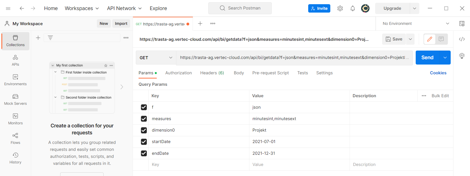Open the GET method dropdown

coord(156,58)
